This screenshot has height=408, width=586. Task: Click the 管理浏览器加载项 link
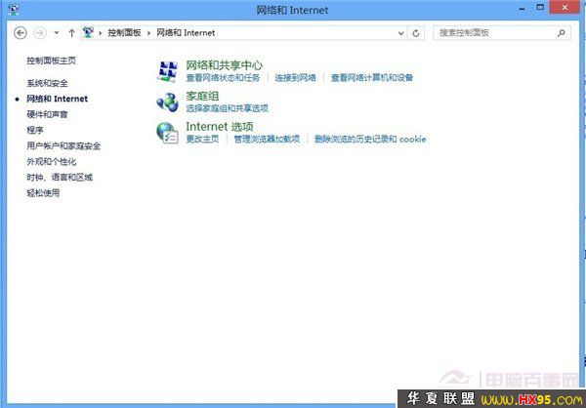(x=269, y=140)
